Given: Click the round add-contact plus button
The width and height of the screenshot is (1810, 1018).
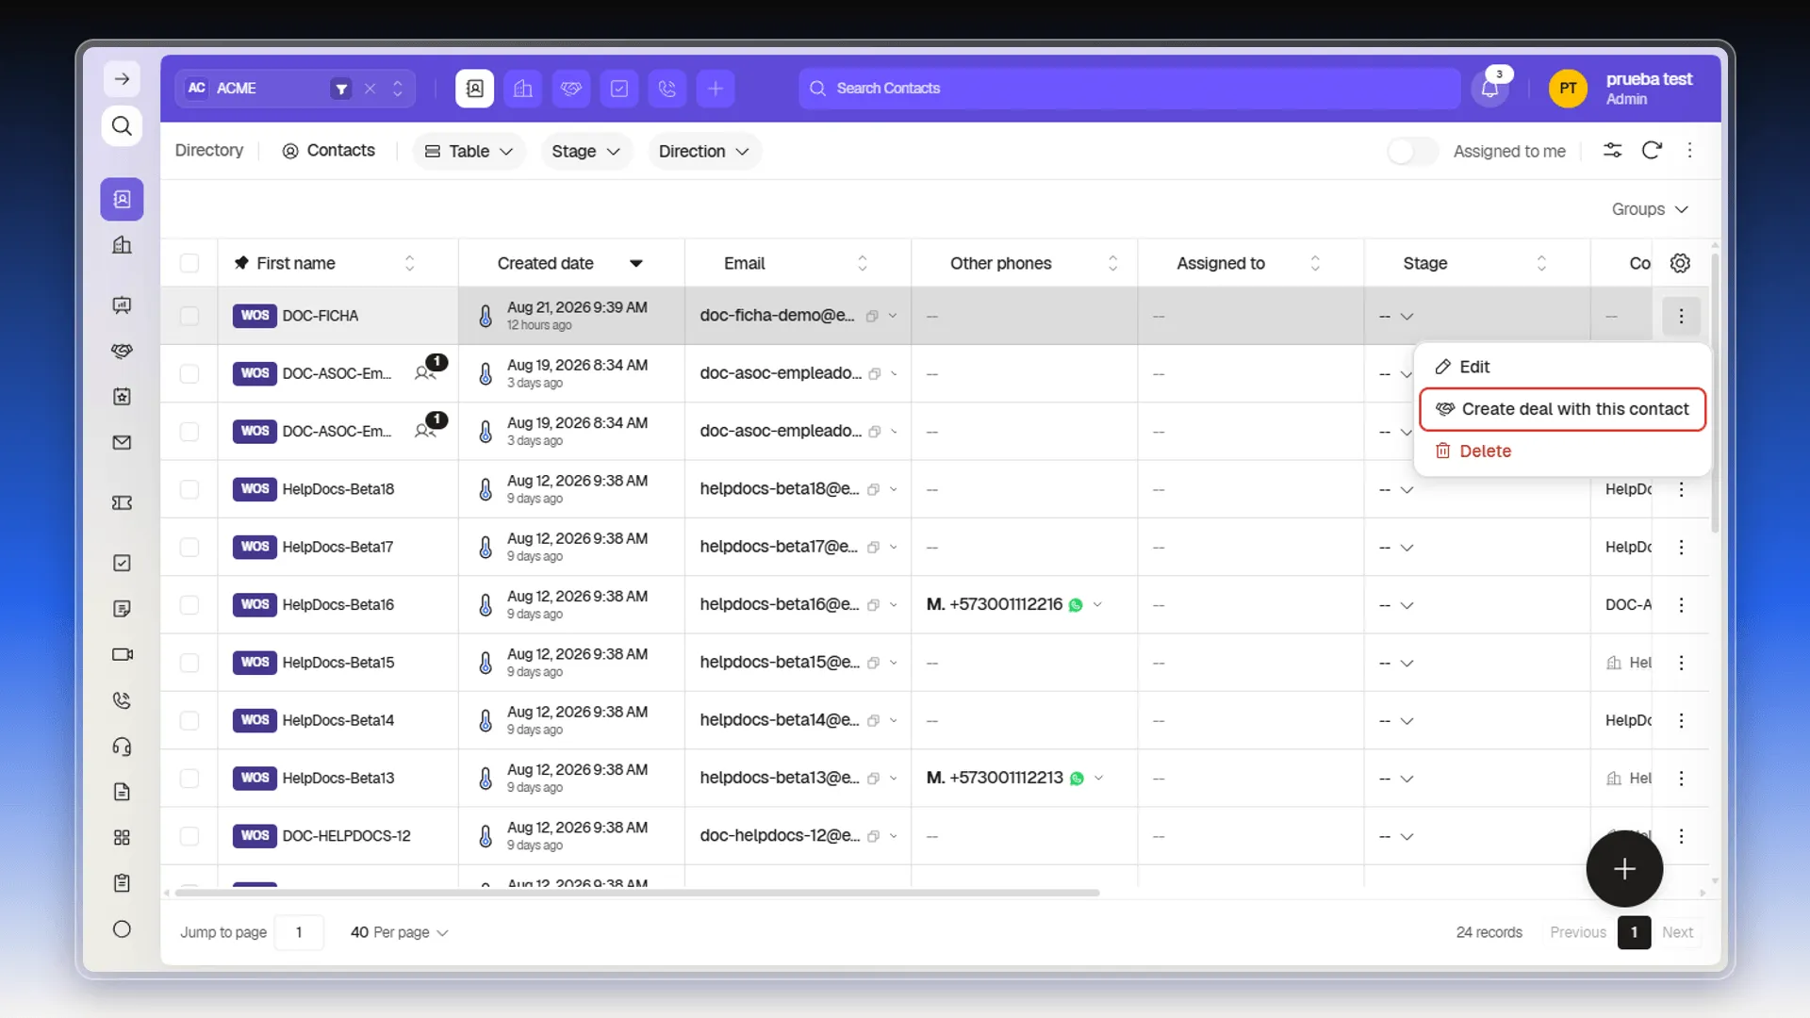Looking at the screenshot, I should pyautogui.click(x=1623, y=869).
